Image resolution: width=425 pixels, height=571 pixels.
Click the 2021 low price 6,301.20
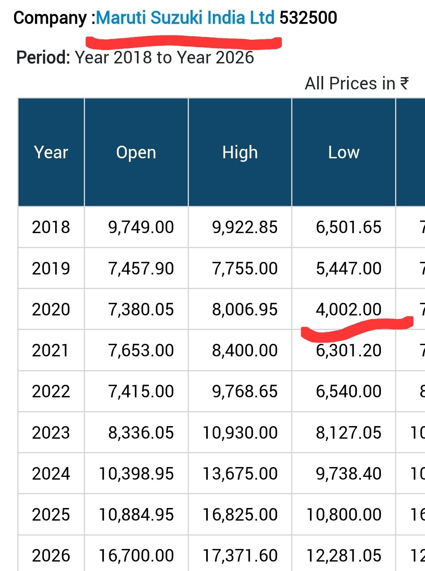(349, 350)
